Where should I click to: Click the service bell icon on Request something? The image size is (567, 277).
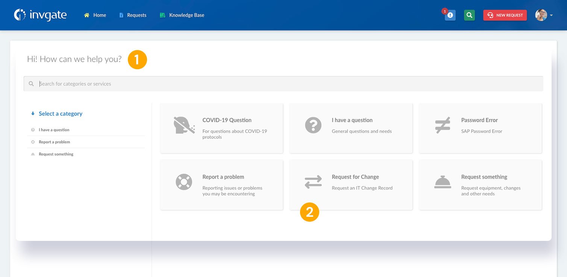click(x=443, y=182)
